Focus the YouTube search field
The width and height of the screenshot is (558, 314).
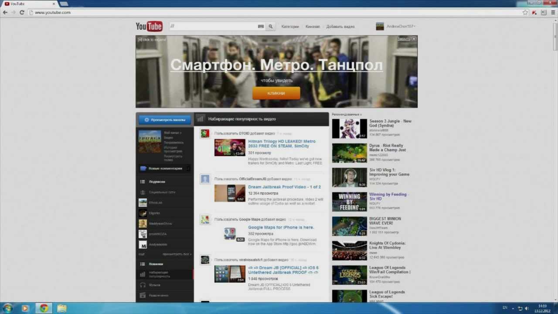(x=212, y=27)
